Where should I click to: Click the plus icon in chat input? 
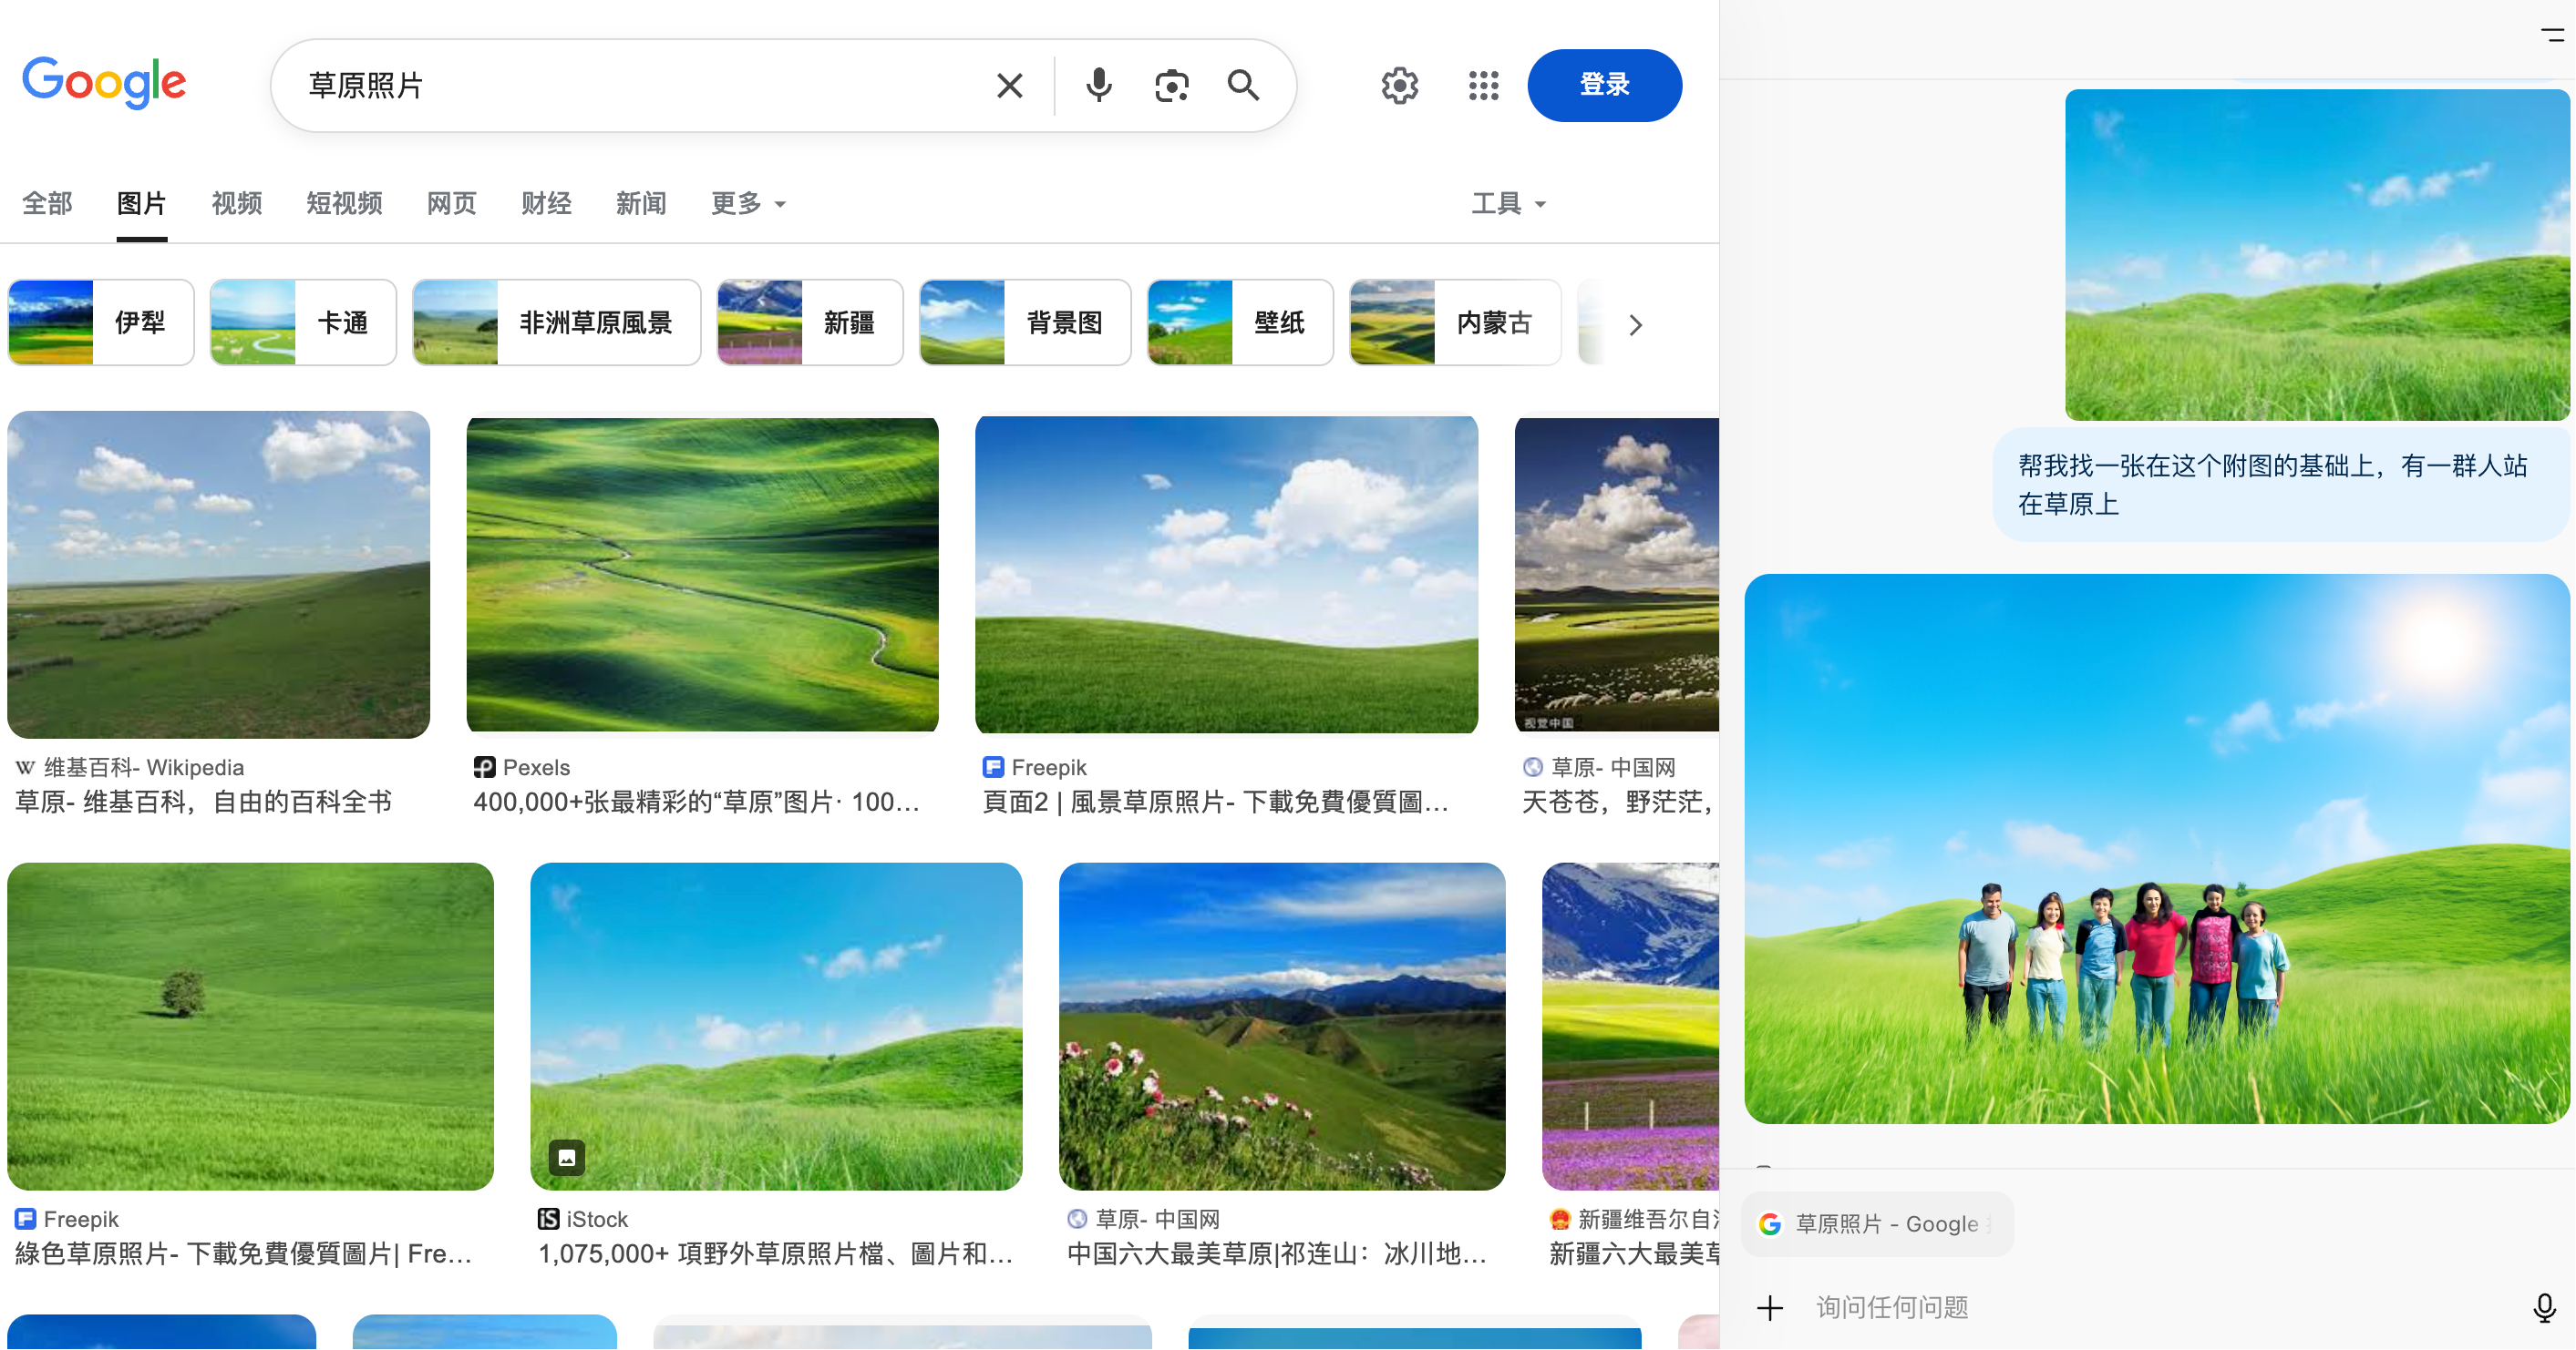1770,1308
